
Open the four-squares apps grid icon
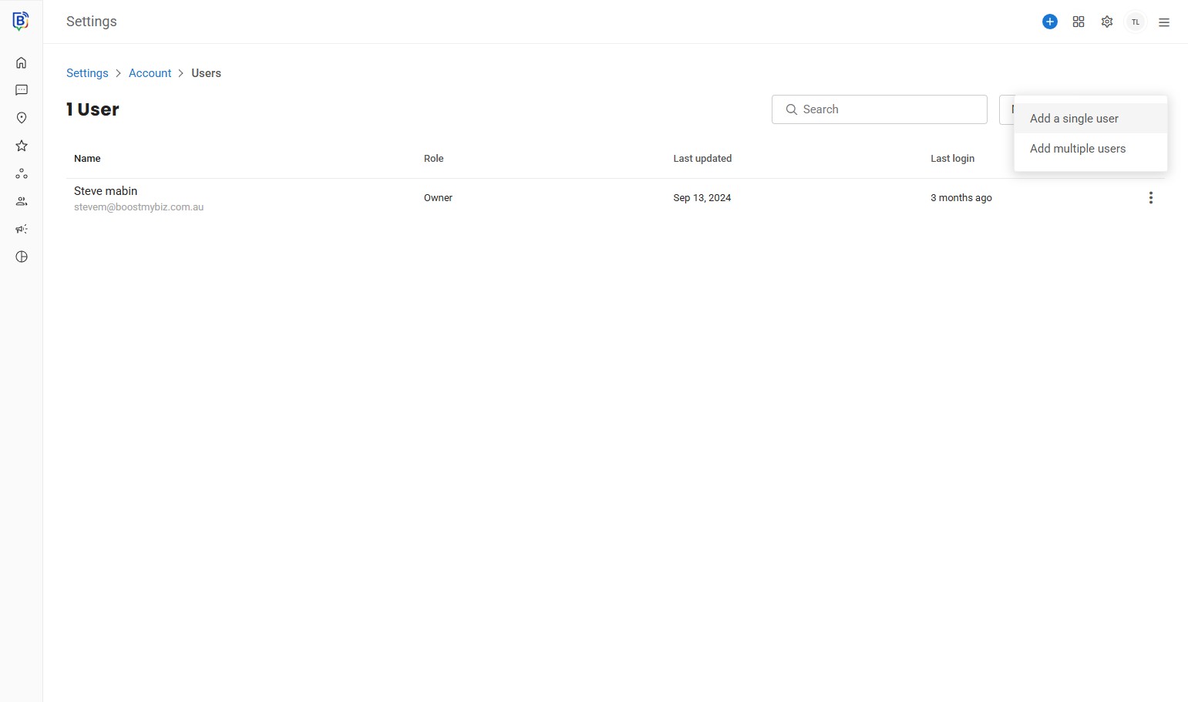click(1079, 22)
